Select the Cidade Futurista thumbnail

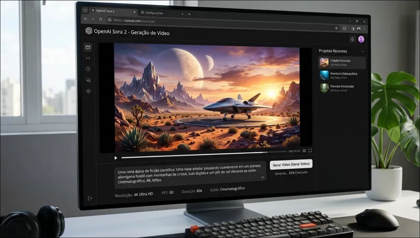coord(324,62)
